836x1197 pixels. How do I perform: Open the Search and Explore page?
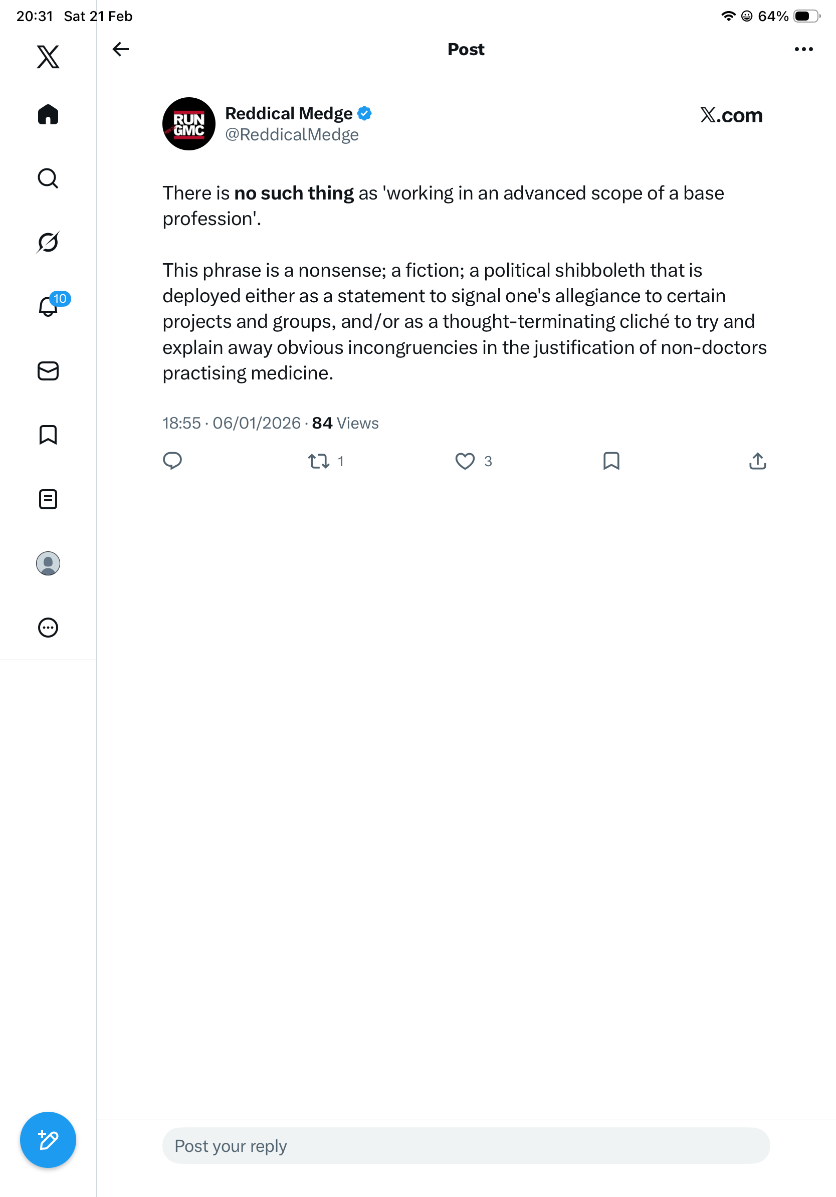pyautogui.click(x=48, y=179)
